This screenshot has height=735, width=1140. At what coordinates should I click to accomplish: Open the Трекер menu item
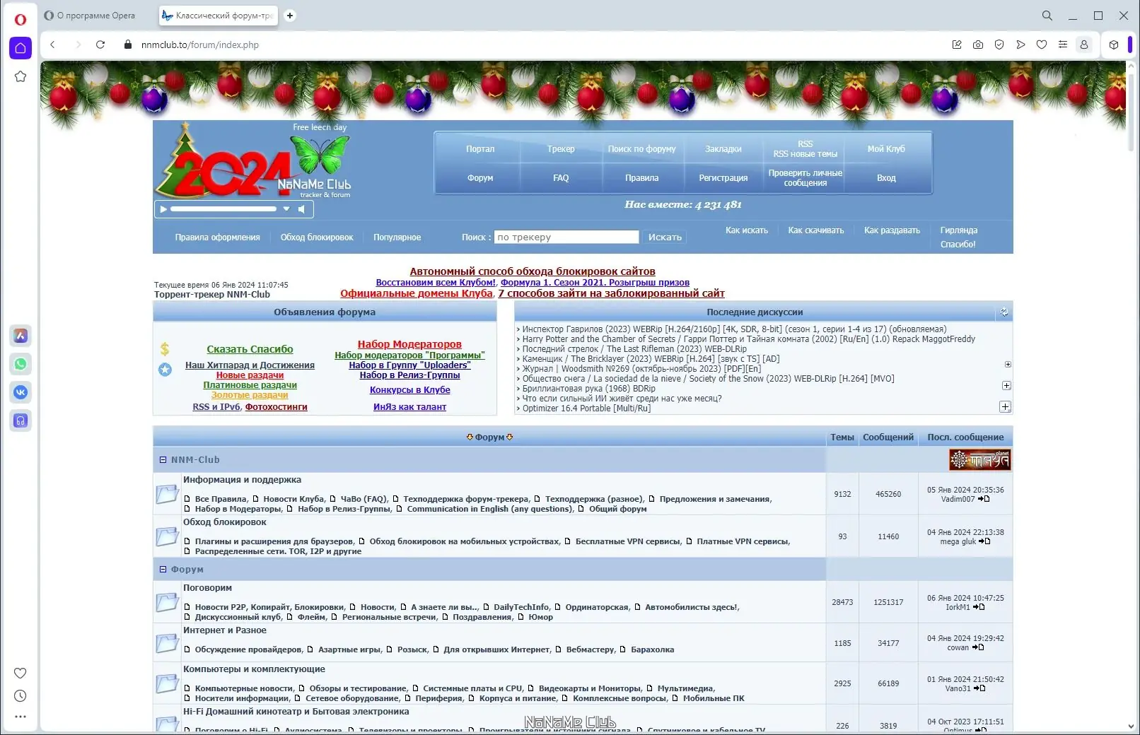point(561,149)
